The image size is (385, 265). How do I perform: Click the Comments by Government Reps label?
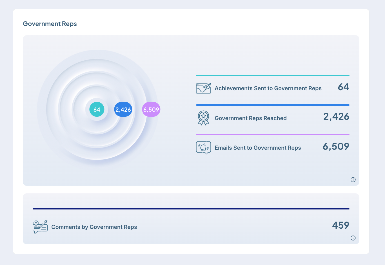[94, 227]
